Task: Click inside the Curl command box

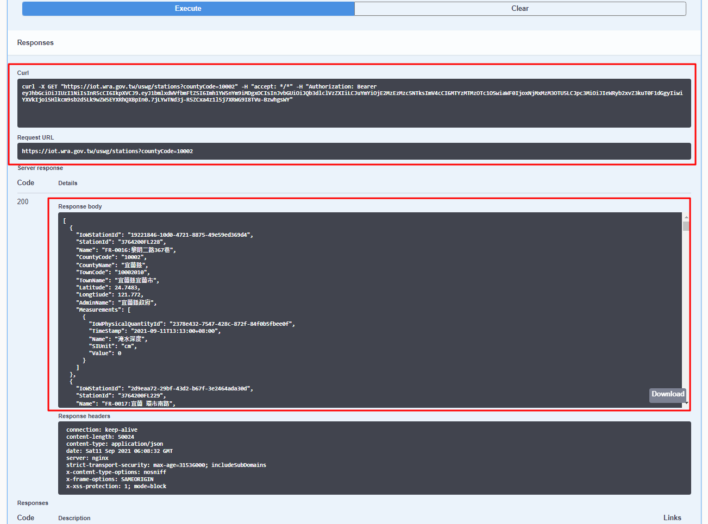Action: 354,103
